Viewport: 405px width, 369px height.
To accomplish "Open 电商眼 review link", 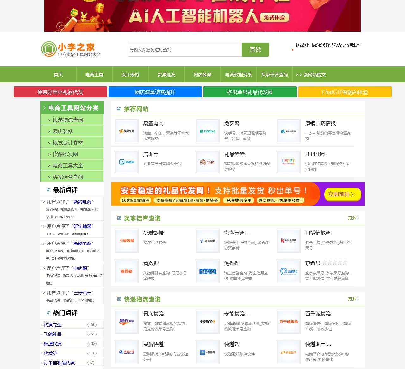I will point(80,268).
